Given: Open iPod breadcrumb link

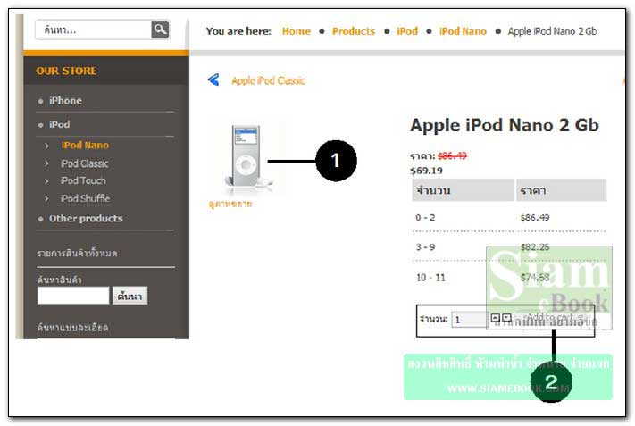Looking at the screenshot, I should pyautogui.click(x=407, y=31).
